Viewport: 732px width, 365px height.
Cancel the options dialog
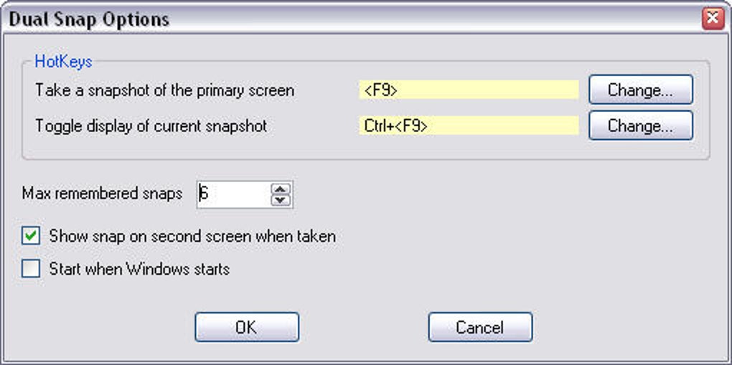pyautogui.click(x=480, y=327)
